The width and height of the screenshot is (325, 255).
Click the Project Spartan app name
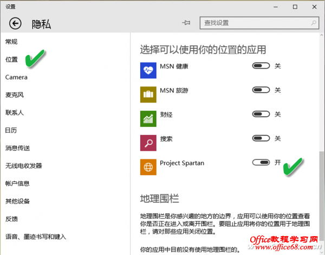click(x=182, y=163)
